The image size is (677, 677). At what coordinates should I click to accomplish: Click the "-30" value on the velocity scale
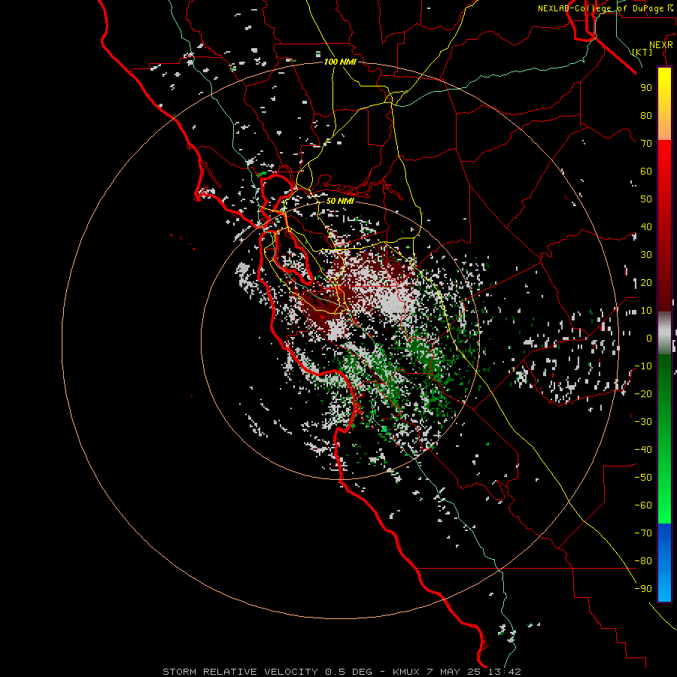[643, 422]
